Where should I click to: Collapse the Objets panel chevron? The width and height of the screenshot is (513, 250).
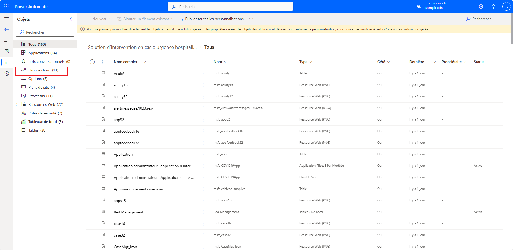71,19
